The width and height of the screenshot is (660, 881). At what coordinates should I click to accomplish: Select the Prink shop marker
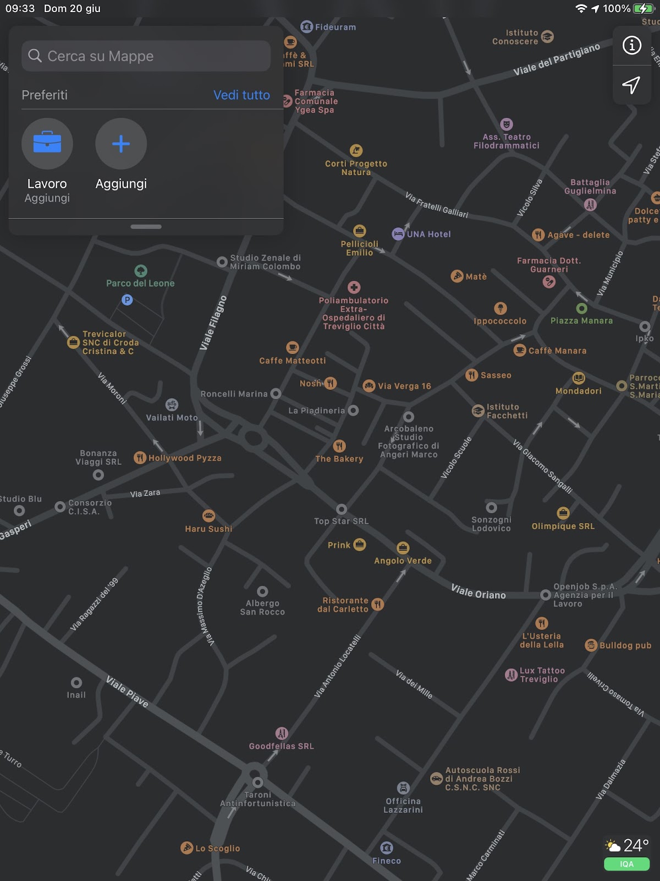(360, 545)
